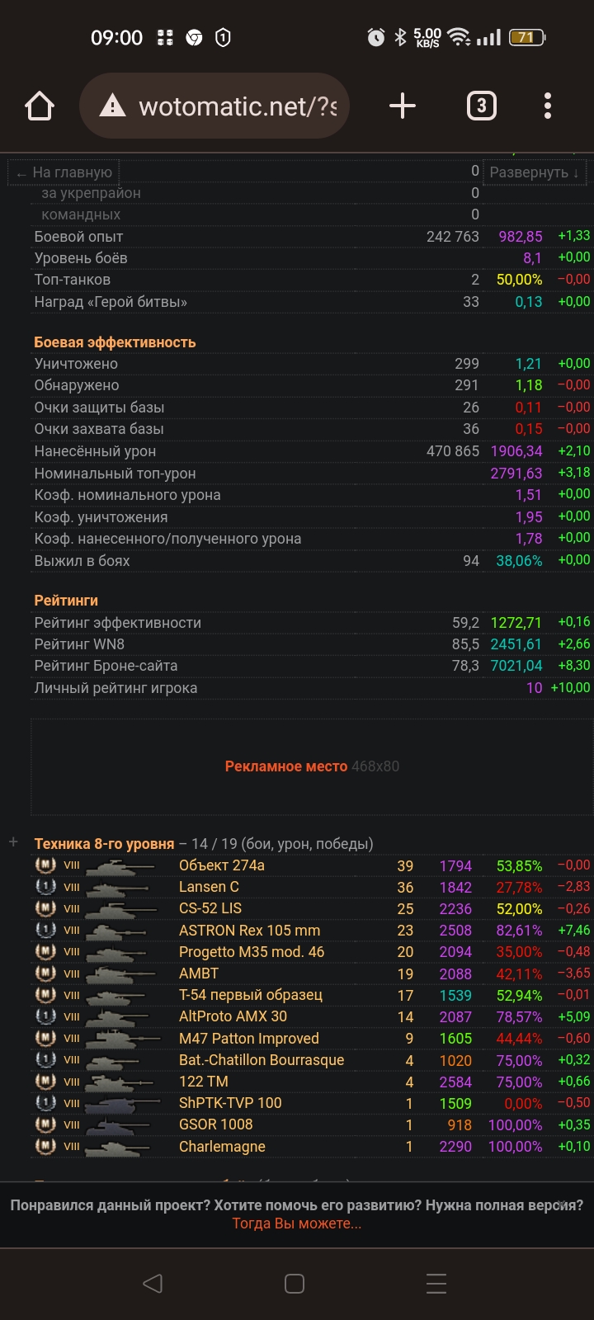Open a new tab with plus icon
The image size is (594, 1320).
tap(402, 106)
